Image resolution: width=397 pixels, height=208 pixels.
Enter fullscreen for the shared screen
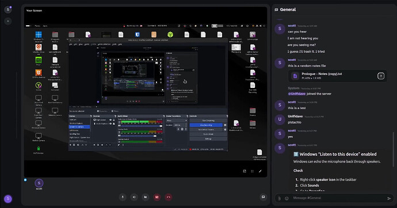(x=252, y=171)
